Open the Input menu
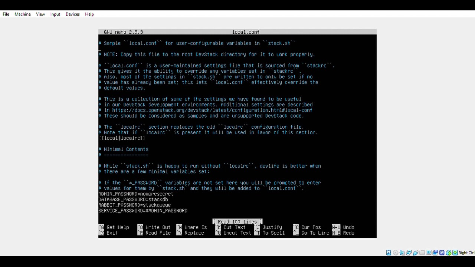Image resolution: width=475 pixels, height=267 pixels. click(x=55, y=14)
